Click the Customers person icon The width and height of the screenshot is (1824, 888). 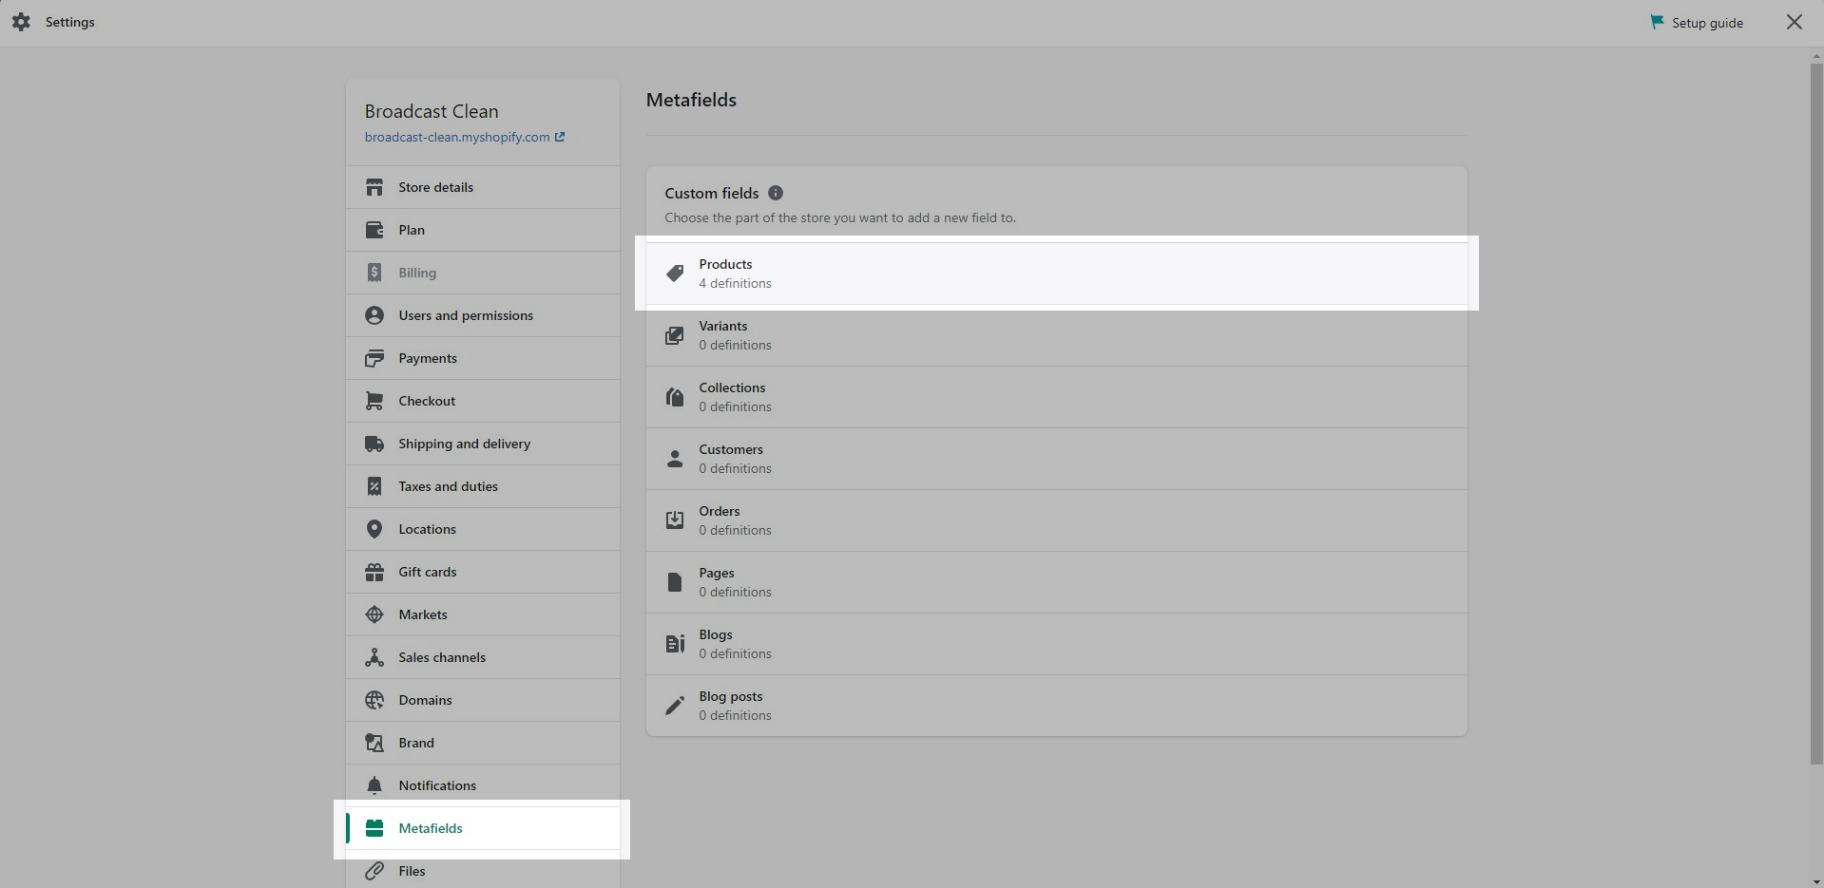675,459
